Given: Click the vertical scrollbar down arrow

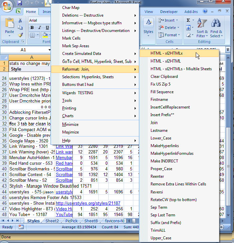Looking at the screenshot, I should (x=228, y=215).
